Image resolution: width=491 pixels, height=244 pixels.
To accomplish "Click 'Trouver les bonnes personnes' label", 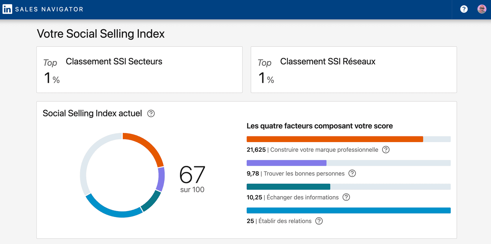I will 304,174.
